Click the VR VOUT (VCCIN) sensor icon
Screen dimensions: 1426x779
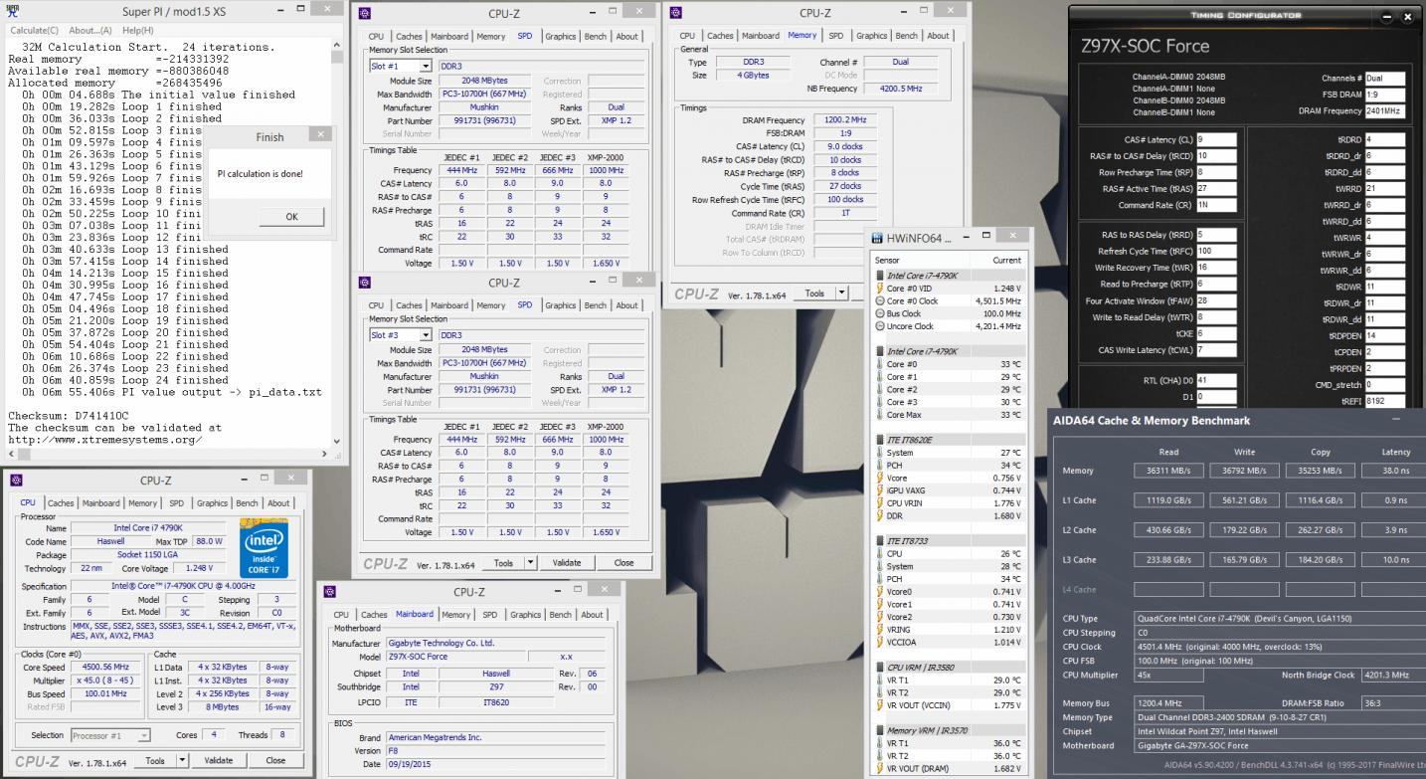880,705
